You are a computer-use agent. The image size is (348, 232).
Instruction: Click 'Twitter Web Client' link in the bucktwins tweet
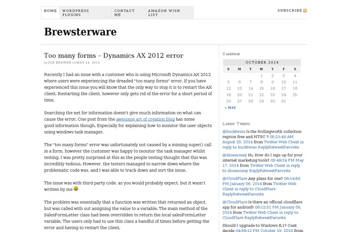(x=281, y=142)
